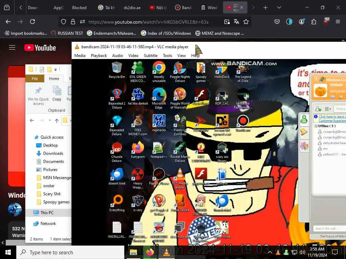Switch to the ds2dio.ae browser tab
This screenshot has width=346, height=259.
point(132,8)
